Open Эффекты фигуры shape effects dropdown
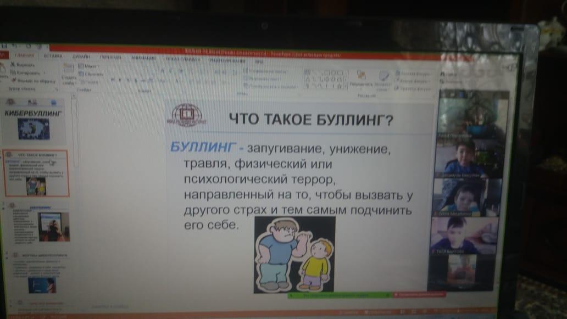The height and width of the screenshot is (319, 567). [413, 88]
